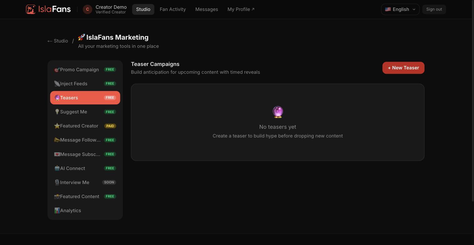Click the PAID badge on Featured Creator
Screen dimensions: 474x245
[x=110, y=126]
